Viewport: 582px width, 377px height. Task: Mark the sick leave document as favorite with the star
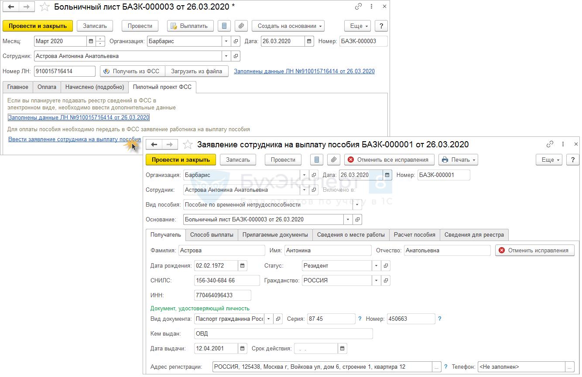45,7
